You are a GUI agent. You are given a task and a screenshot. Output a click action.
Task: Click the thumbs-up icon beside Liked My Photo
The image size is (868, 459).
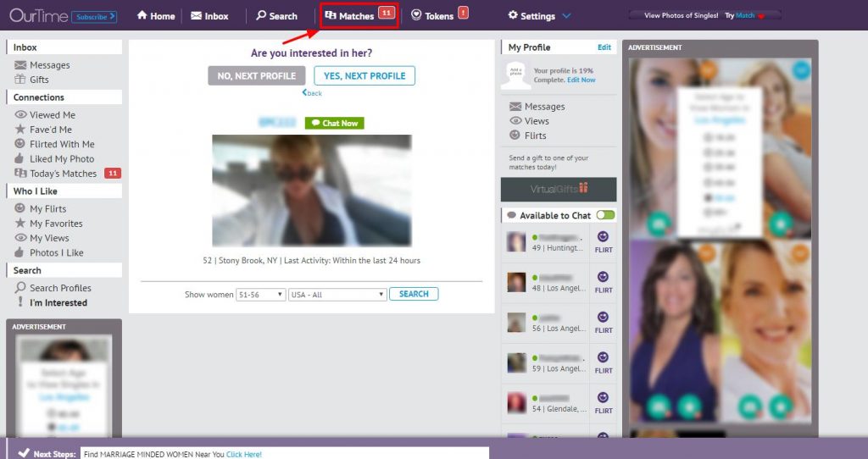[19, 158]
